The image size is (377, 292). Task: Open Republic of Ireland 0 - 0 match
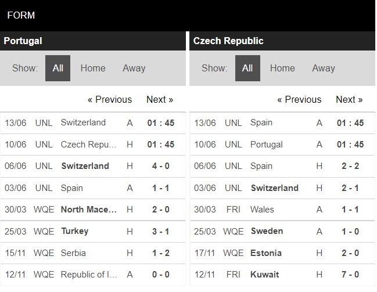[93, 275]
